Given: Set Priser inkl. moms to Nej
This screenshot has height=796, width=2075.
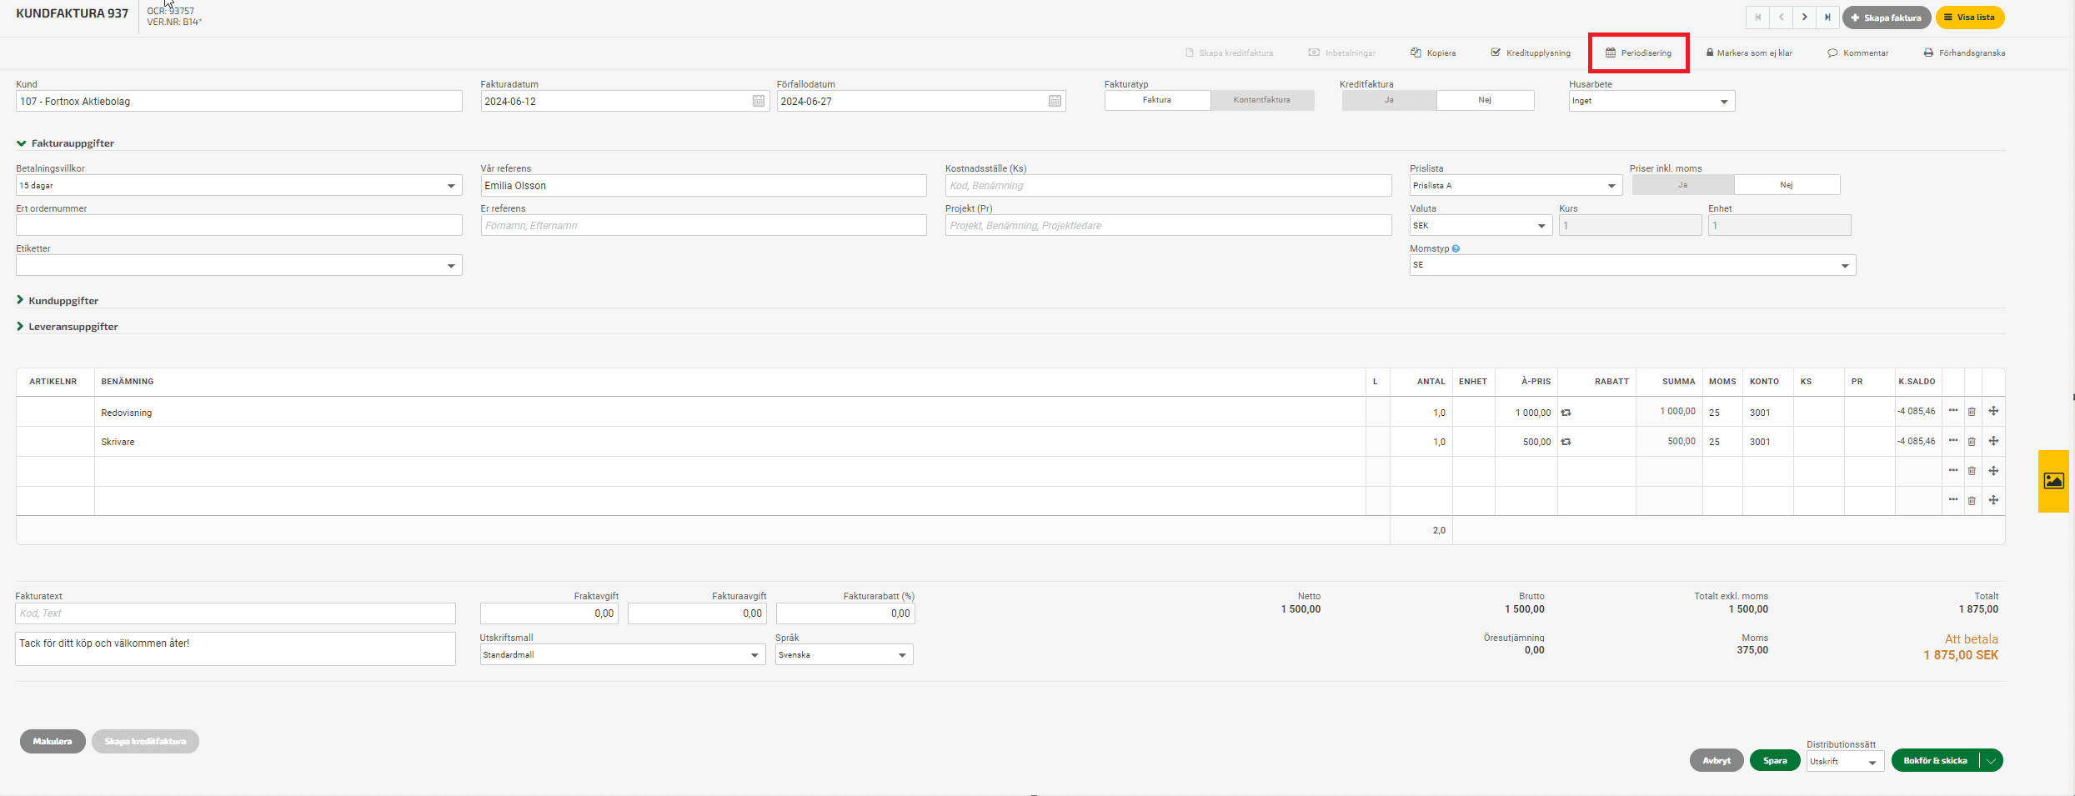Looking at the screenshot, I should pos(1787,185).
